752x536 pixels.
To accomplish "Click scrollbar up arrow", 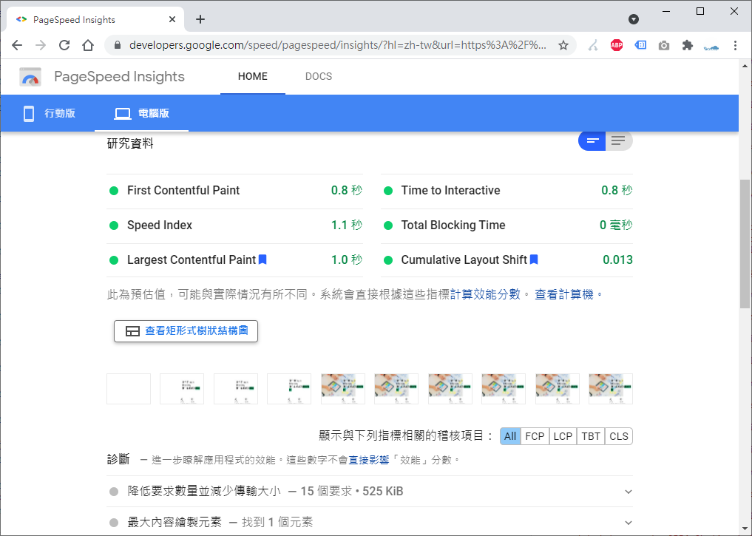I will 745,66.
